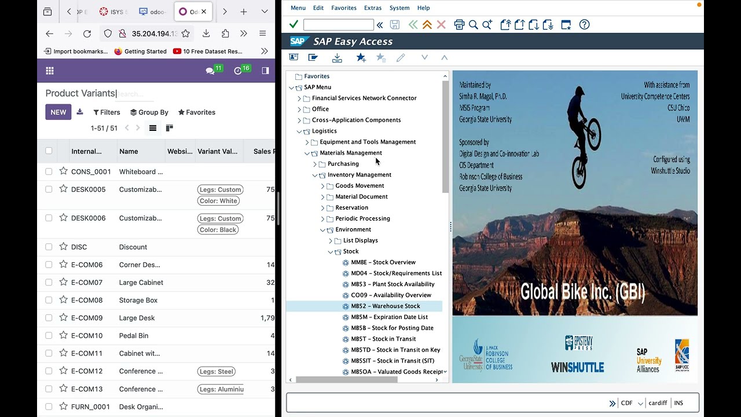Click the orange Exit up-chevron icon in SAP
Image resolution: width=741 pixels, height=417 pixels.
[x=427, y=24]
